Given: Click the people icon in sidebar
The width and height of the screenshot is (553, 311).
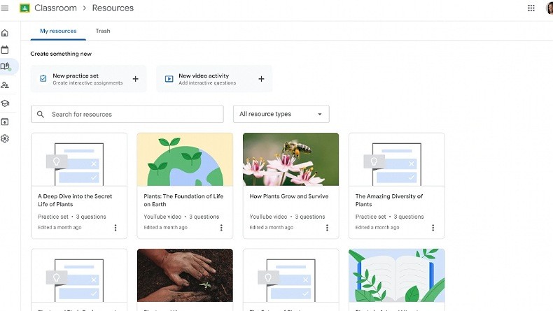Looking at the screenshot, I should [5, 85].
